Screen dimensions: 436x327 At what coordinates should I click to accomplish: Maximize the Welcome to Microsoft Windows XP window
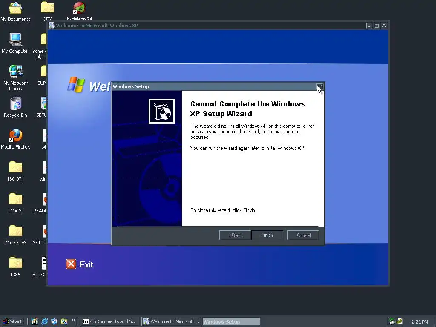376,26
